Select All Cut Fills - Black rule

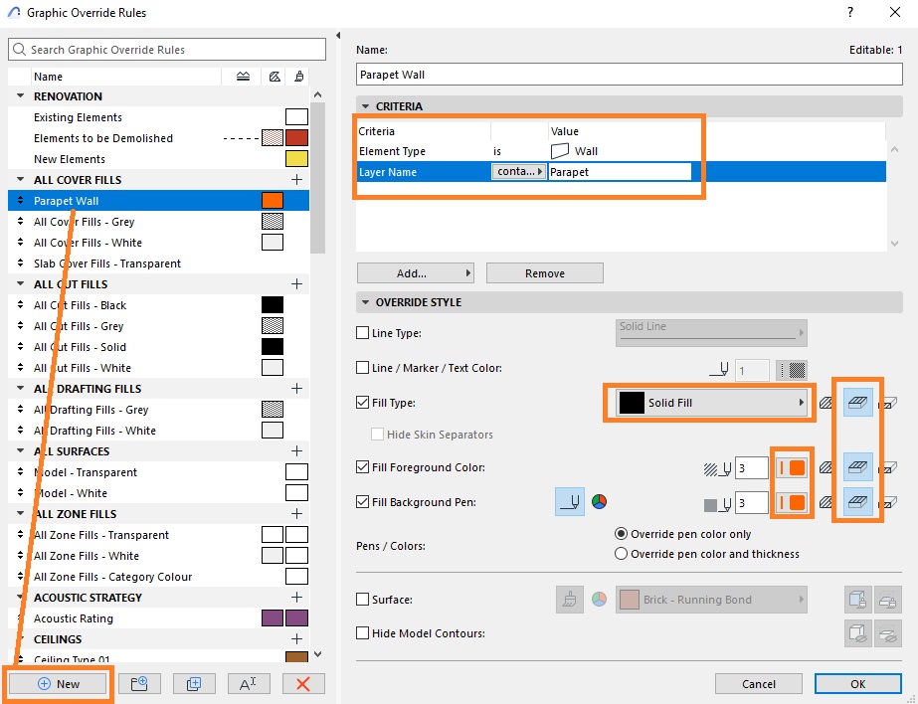coord(159,305)
